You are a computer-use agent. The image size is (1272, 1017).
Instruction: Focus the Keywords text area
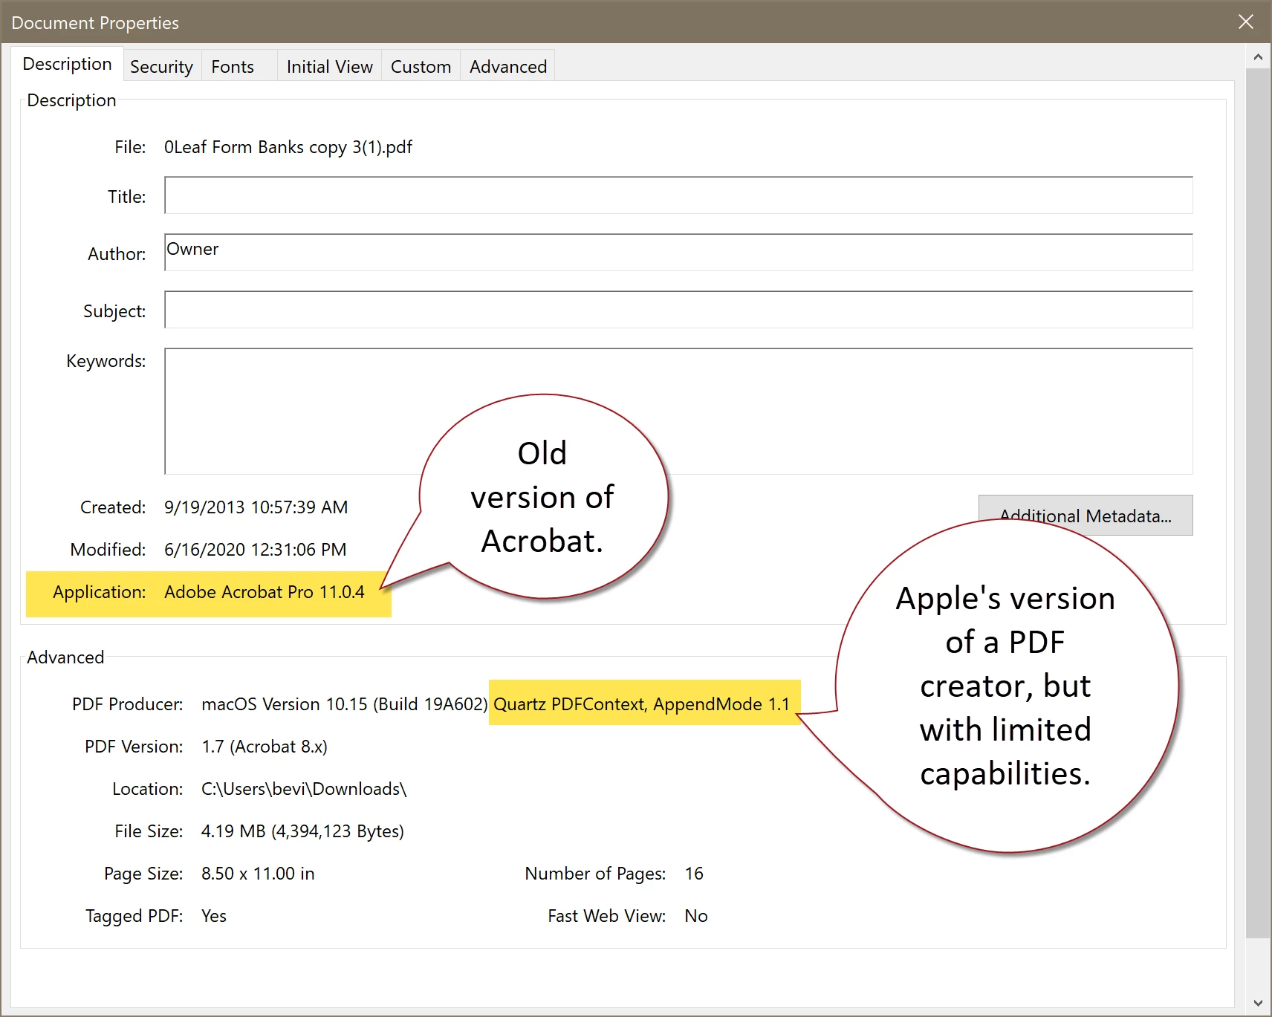[678, 411]
